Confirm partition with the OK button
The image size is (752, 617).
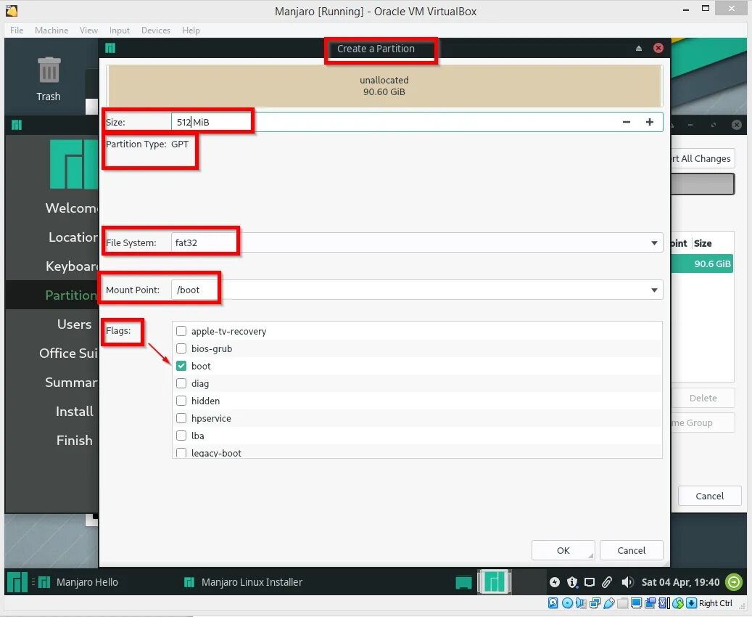click(x=563, y=550)
